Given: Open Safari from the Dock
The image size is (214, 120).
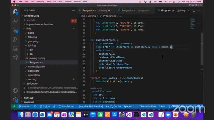Looking at the screenshot, I should (35, 115).
